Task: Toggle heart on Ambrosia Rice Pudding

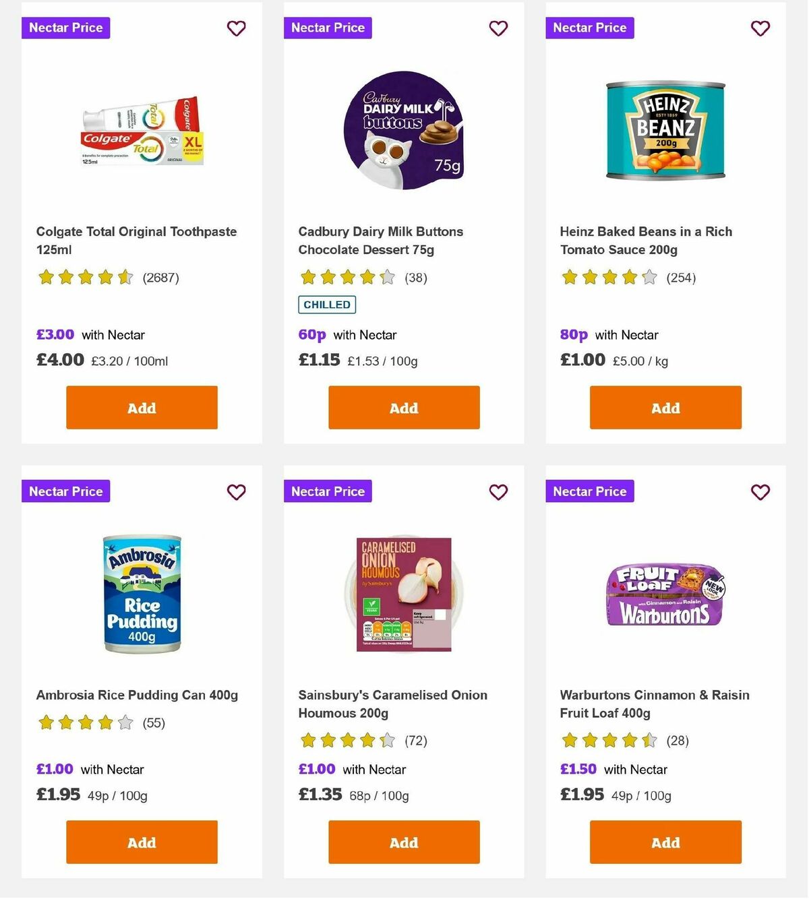Action: pyautogui.click(x=236, y=492)
